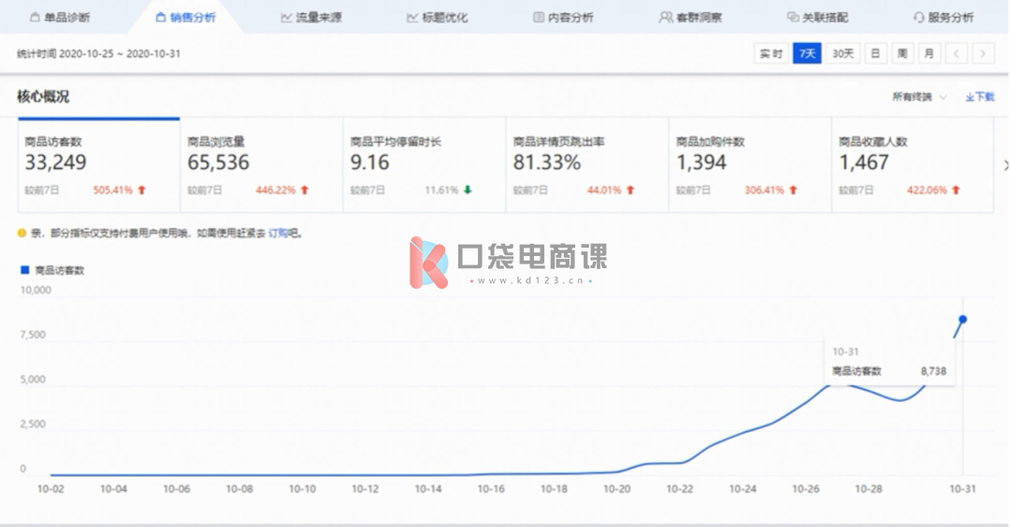The width and height of the screenshot is (1010, 527).
Task: Click the 65,536 page view value
Action: tap(218, 163)
